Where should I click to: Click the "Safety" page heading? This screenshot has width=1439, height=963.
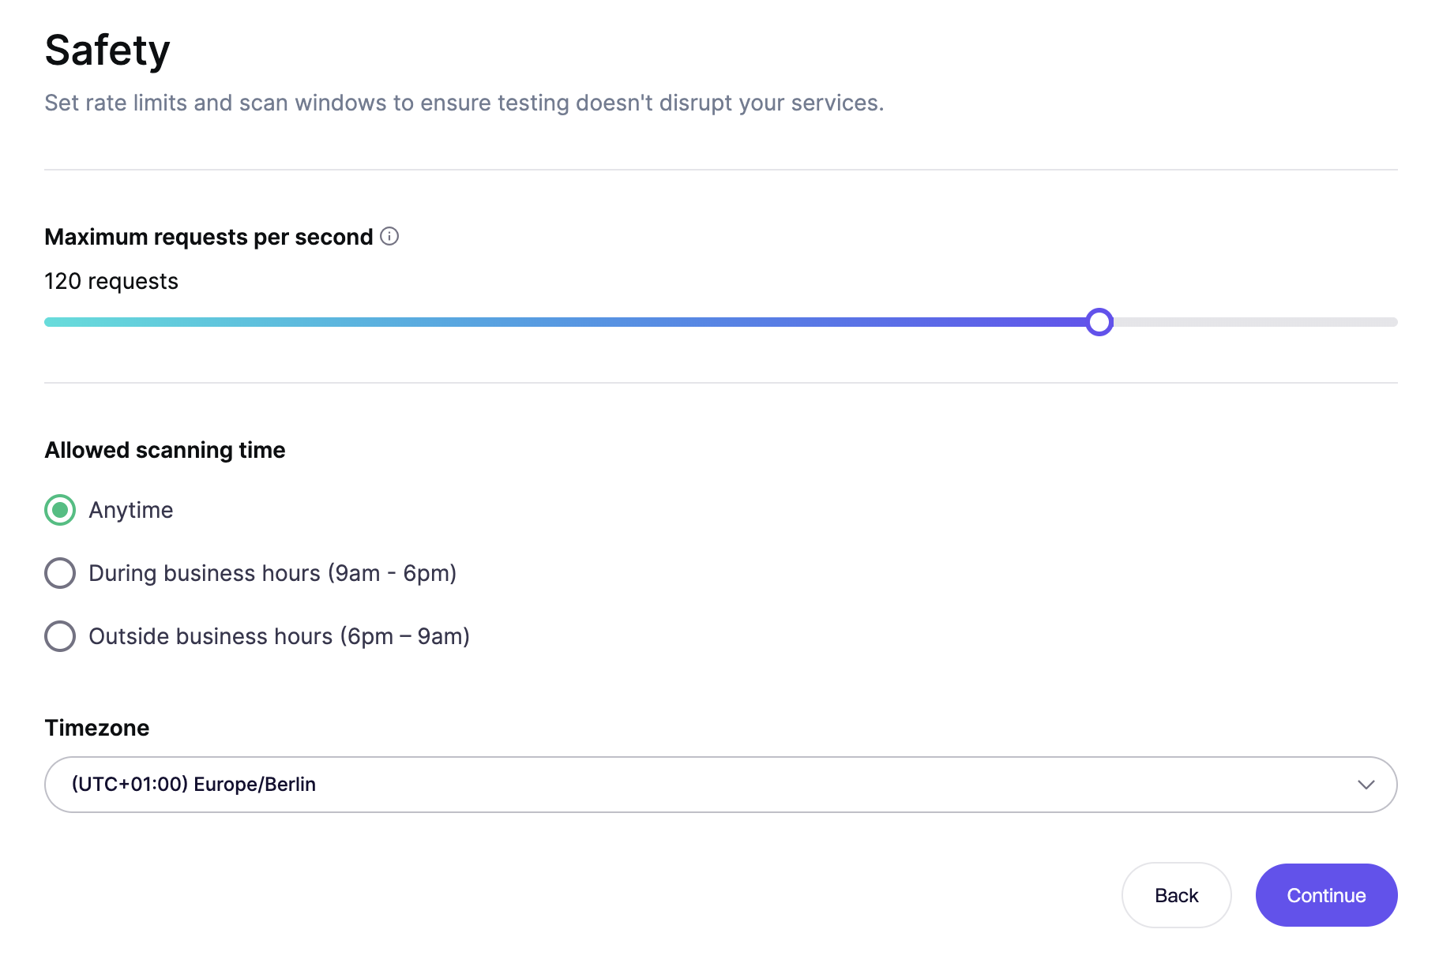click(107, 51)
